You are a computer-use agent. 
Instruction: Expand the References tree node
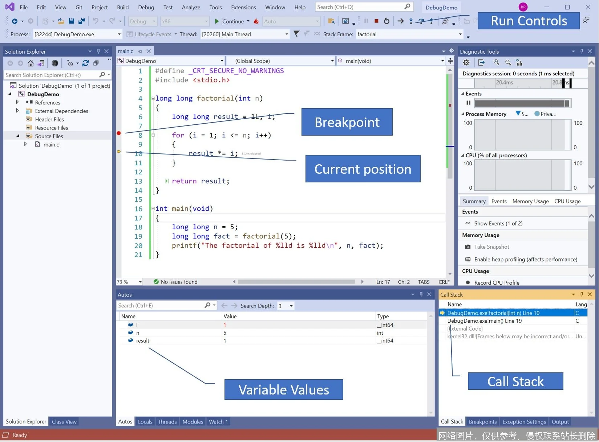point(17,102)
